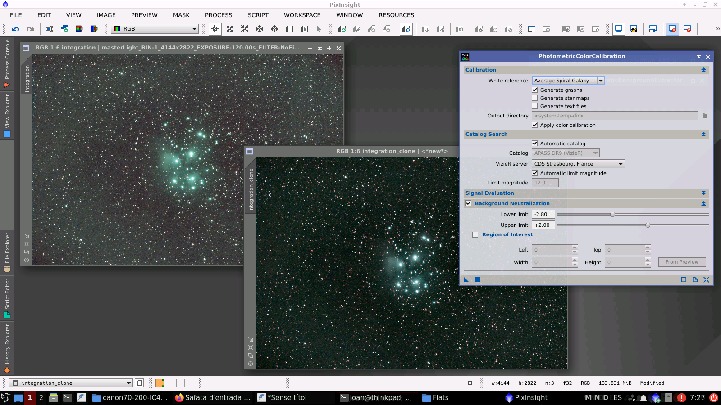Enable Generate star maps option

(x=534, y=98)
